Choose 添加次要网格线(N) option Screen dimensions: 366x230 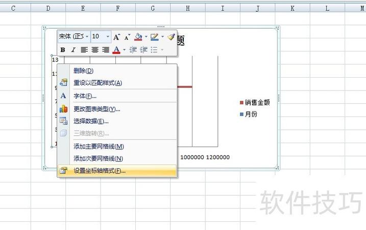(117, 158)
